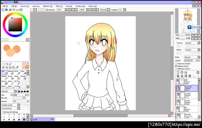Pick the magic wand tool
Image resolution: width=202 pixels, height=128 pixels.
pyautogui.click(x=10, y=64)
